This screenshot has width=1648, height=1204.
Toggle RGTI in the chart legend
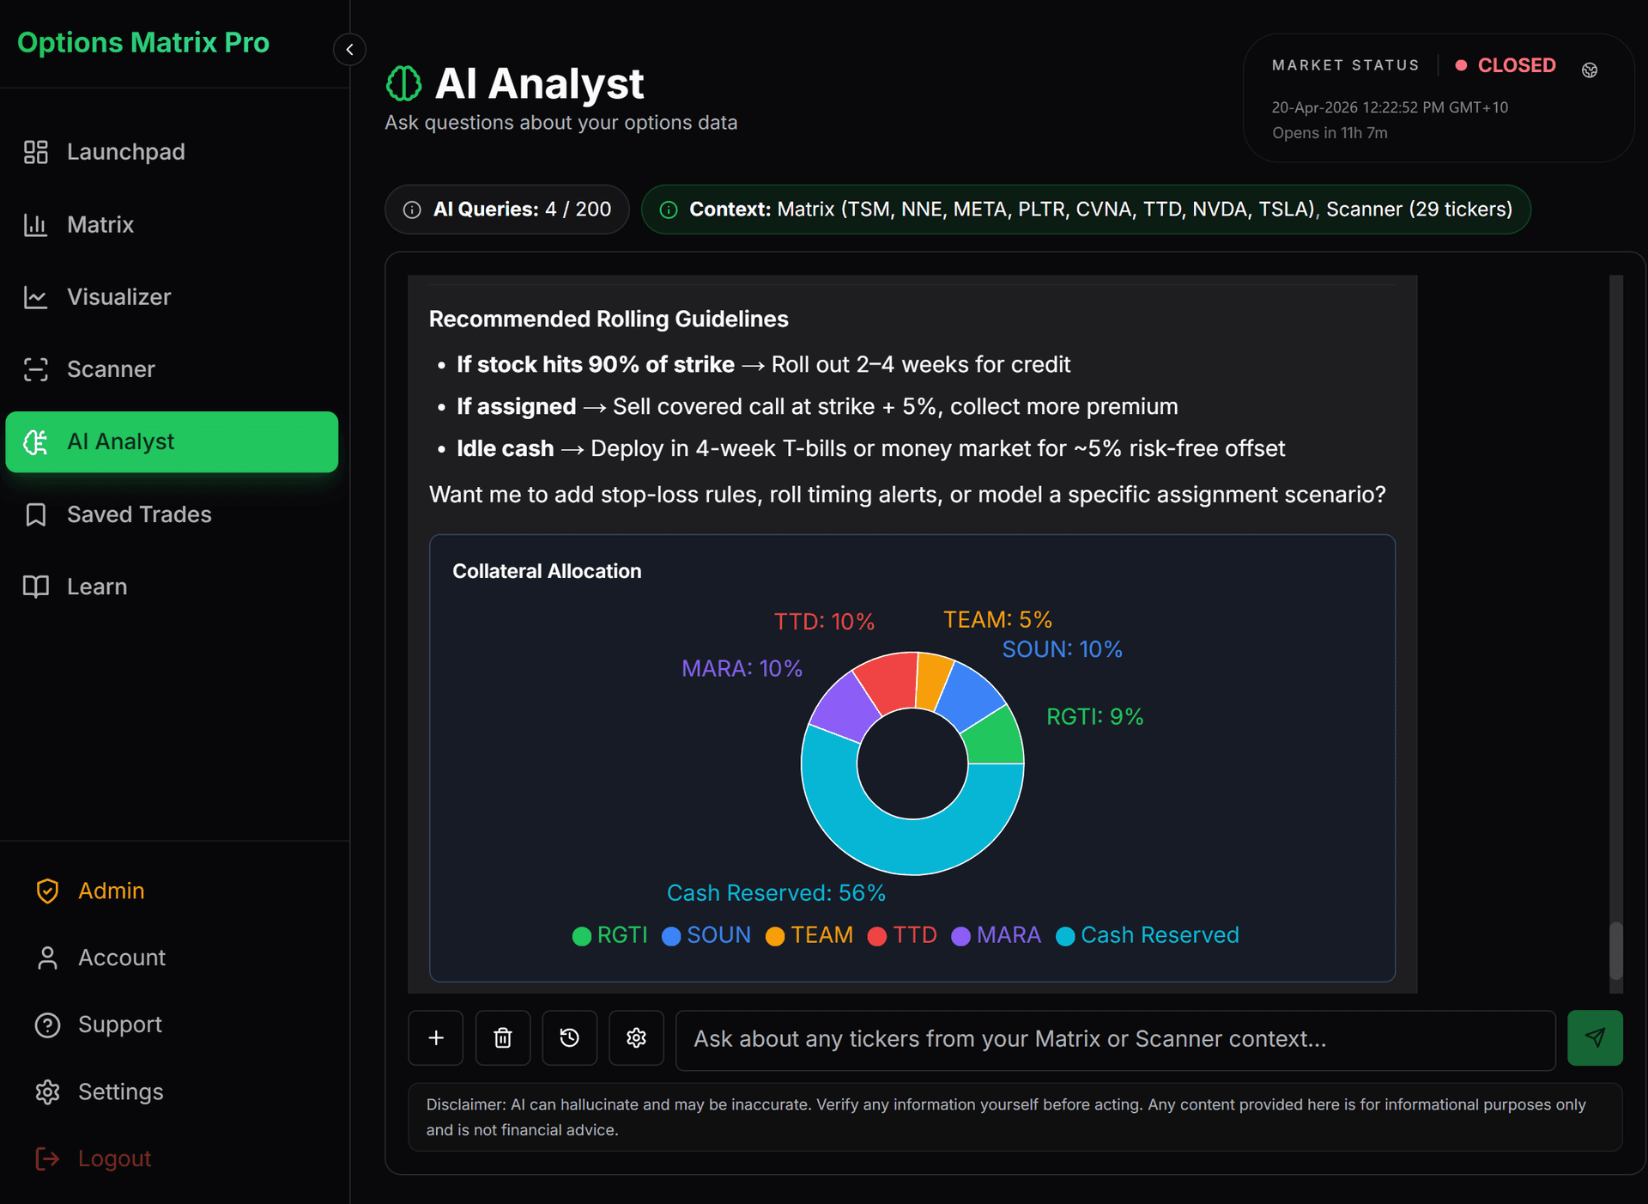(610, 935)
